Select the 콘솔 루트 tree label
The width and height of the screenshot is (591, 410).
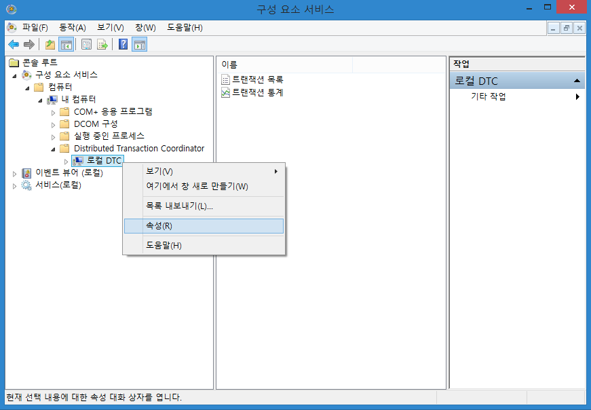[39, 62]
